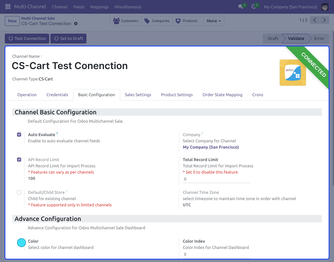Go to previous record arrow
The height and width of the screenshot is (262, 334).
click(315, 20)
